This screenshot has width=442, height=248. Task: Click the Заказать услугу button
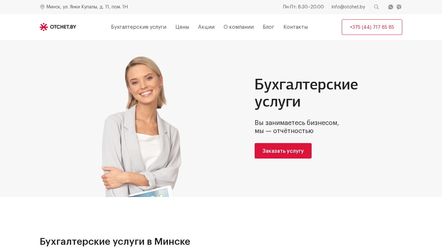coord(283,151)
